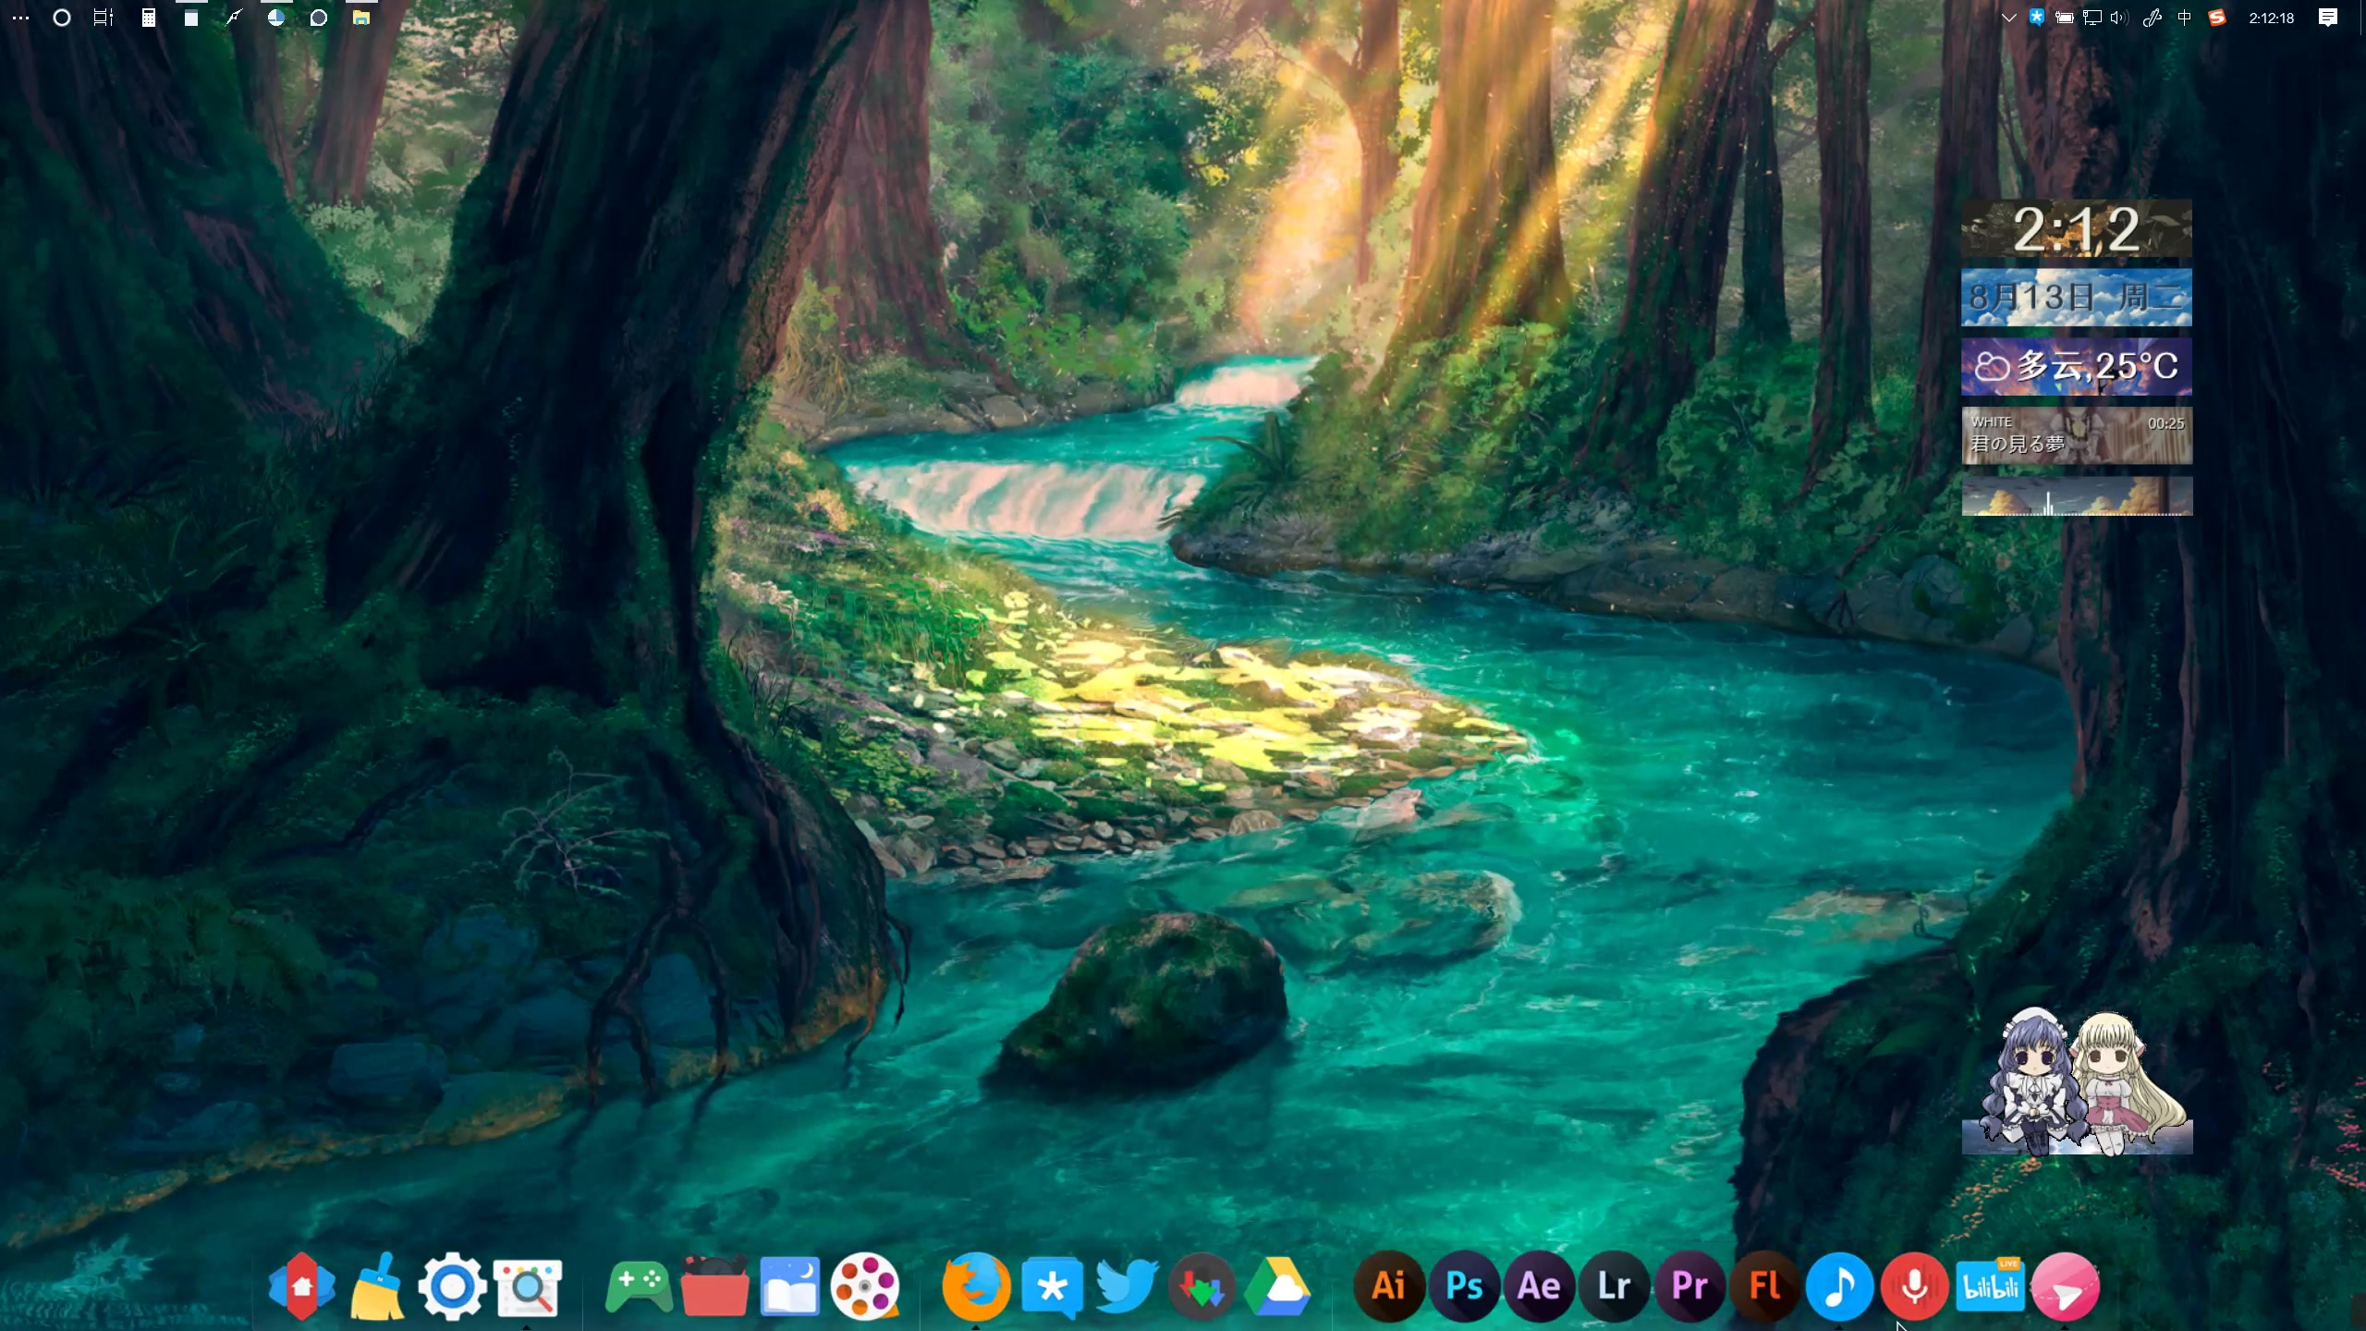2366x1331 pixels.
Task: Click the weather widget showing 多云 25°C
Action: pos(2076,367)
